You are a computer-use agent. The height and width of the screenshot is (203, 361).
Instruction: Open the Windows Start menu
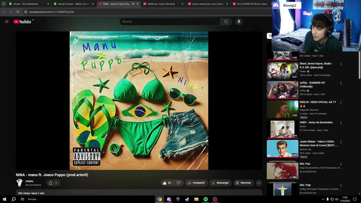(4, 199)
